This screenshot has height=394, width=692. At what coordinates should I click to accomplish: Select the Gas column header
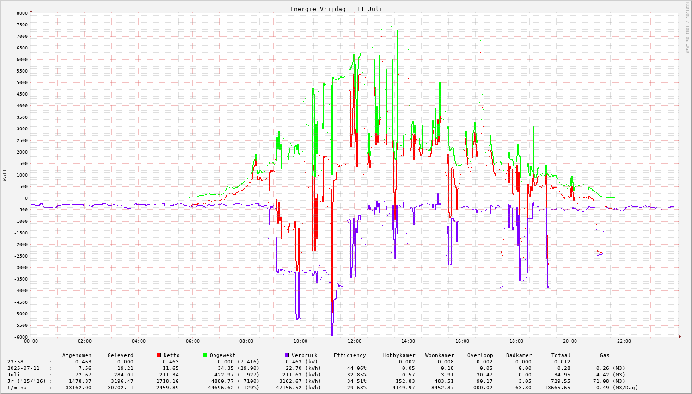coord(605,355)
